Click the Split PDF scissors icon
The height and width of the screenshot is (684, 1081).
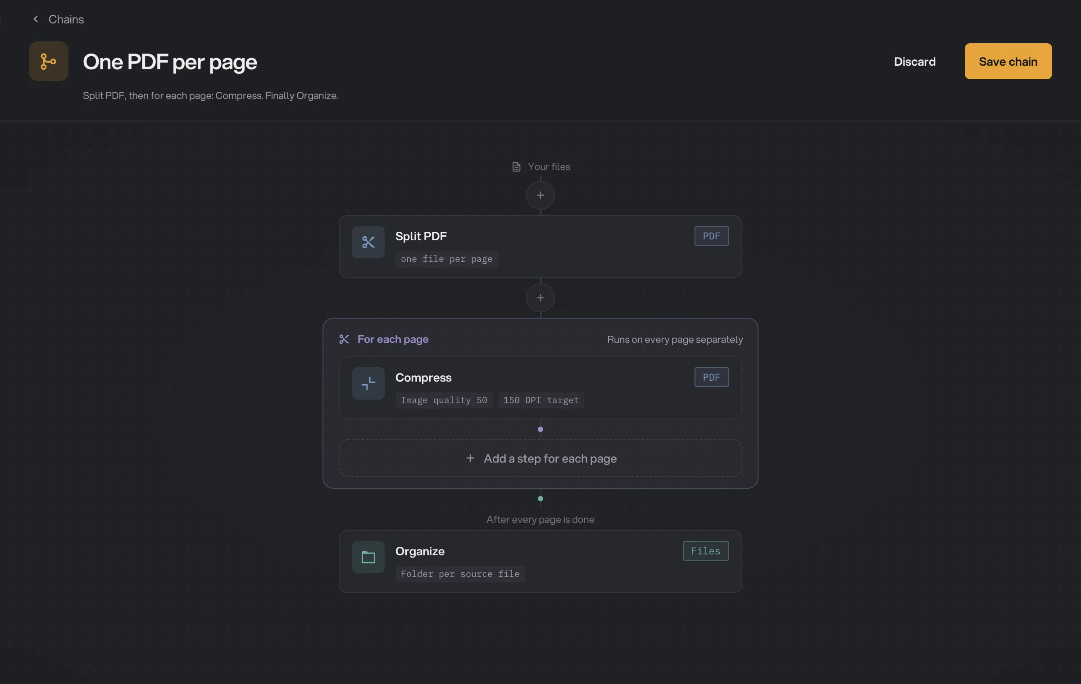coord(368,242)
